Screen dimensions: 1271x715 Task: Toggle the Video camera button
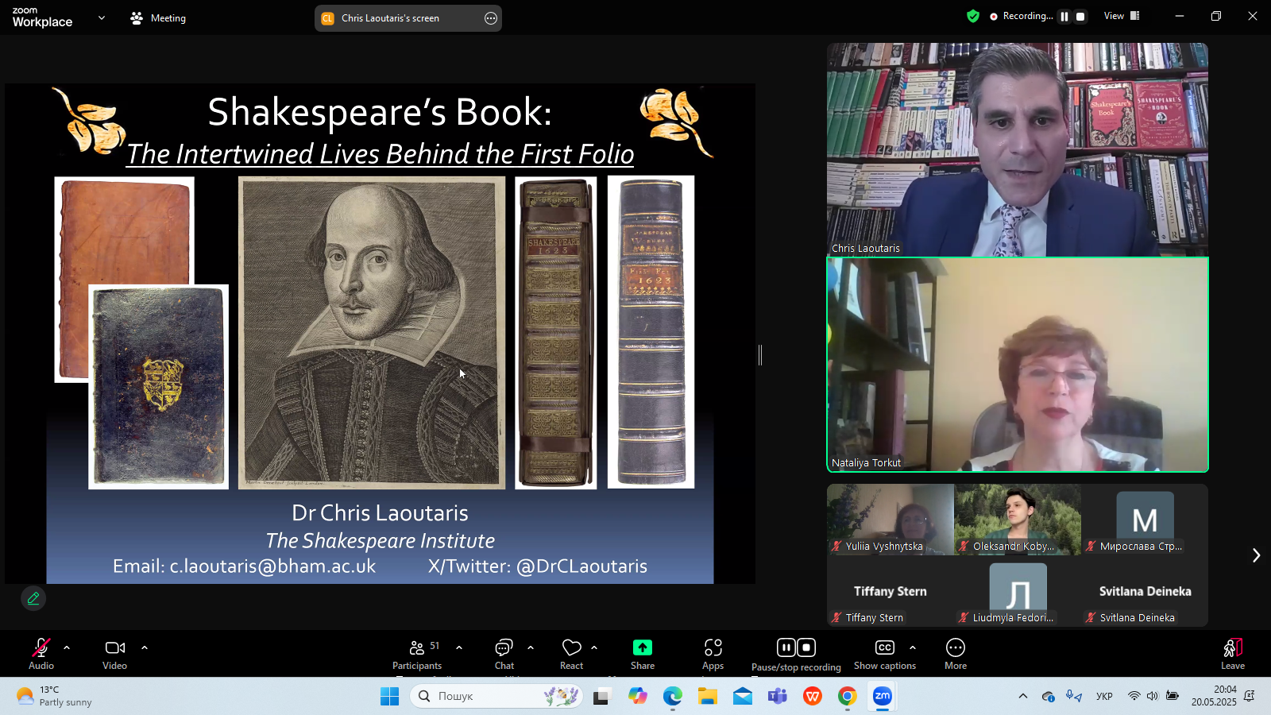pos(115,655)
